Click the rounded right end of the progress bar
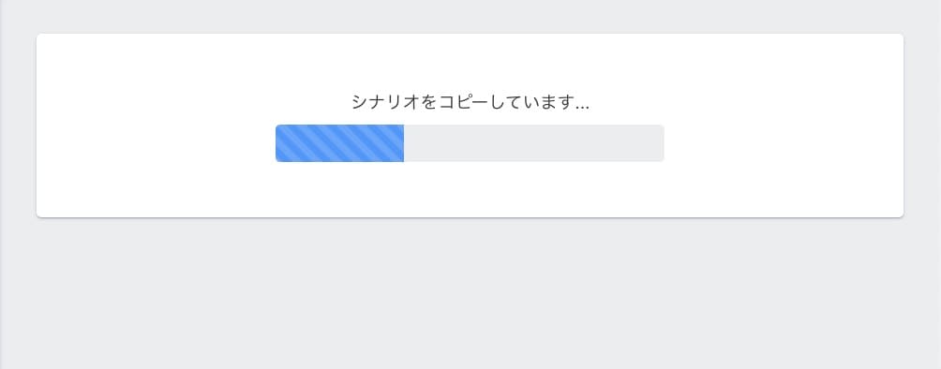 662,143
